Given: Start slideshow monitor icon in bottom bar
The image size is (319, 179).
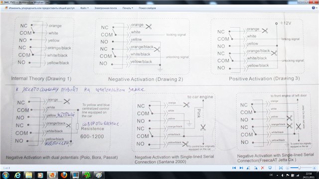Looking at the screenshot, I should [270, 168].
